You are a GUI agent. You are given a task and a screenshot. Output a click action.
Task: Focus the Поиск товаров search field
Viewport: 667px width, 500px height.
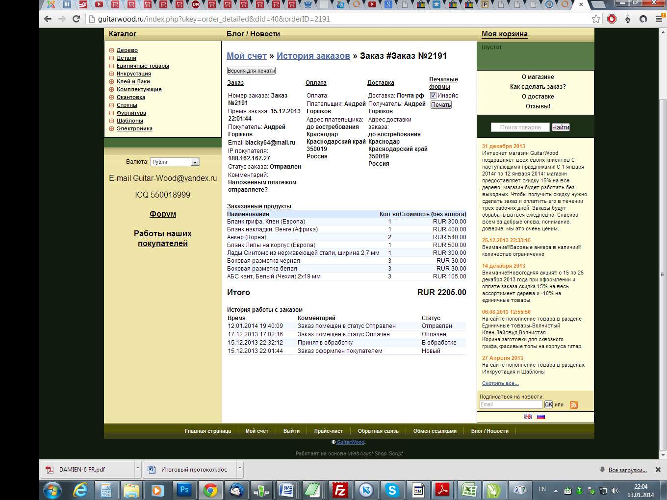click(x=520, y=127)
